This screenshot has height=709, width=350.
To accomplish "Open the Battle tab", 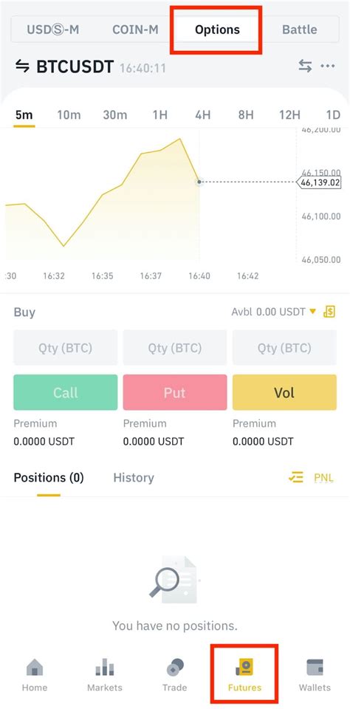I will tap(299, 30).
